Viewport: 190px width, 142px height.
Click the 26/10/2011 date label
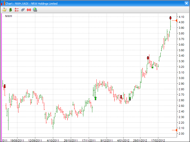click(71, 140)
